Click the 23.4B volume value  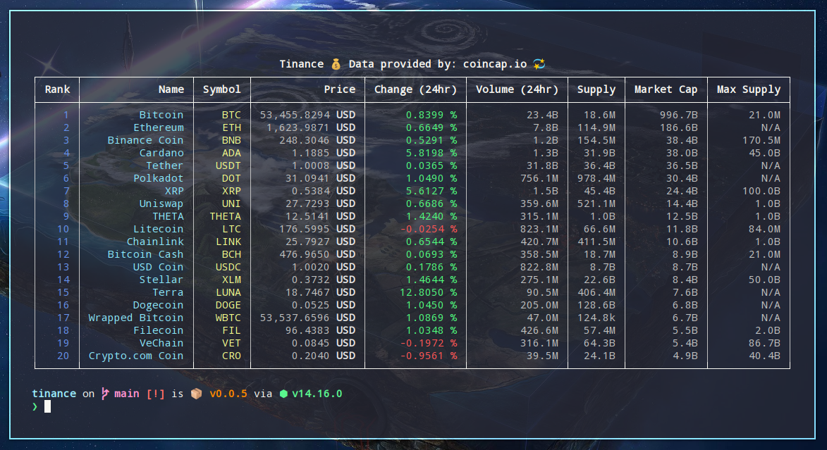pos(542,115)
